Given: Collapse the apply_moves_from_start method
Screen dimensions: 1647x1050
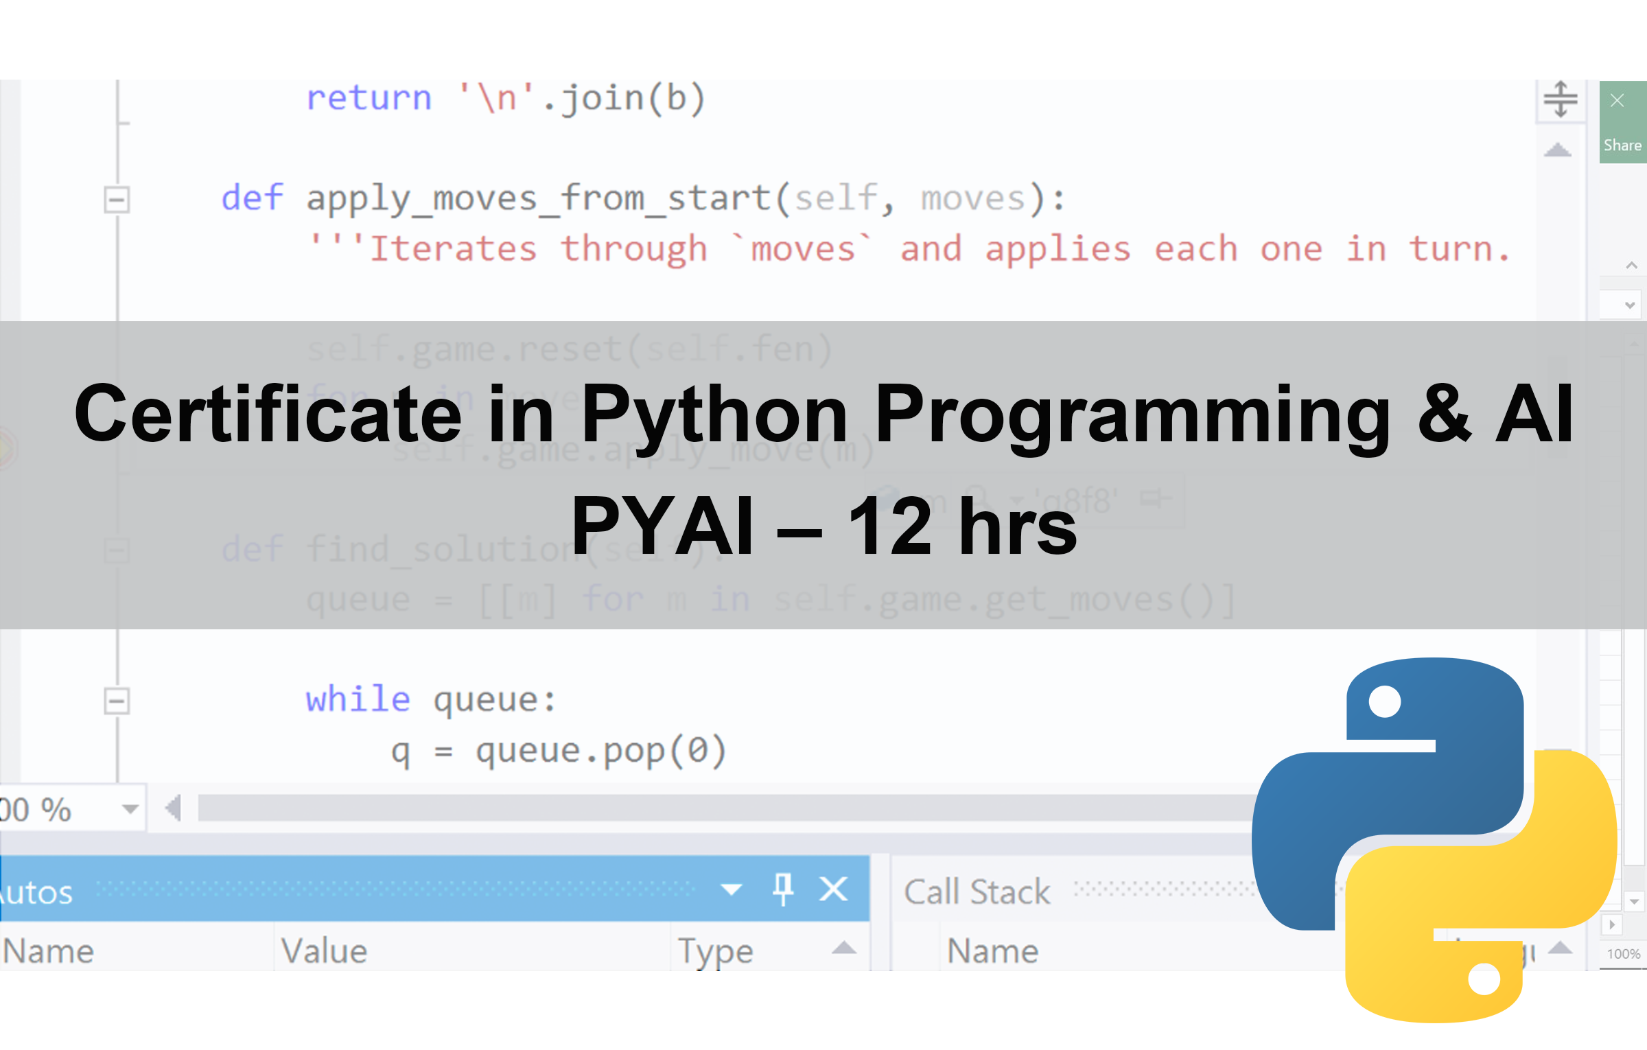Looking at the screenshot, I should click(x=116, y=200).
